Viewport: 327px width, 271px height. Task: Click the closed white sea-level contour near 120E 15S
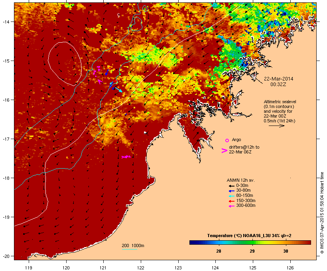pos(65,64)
